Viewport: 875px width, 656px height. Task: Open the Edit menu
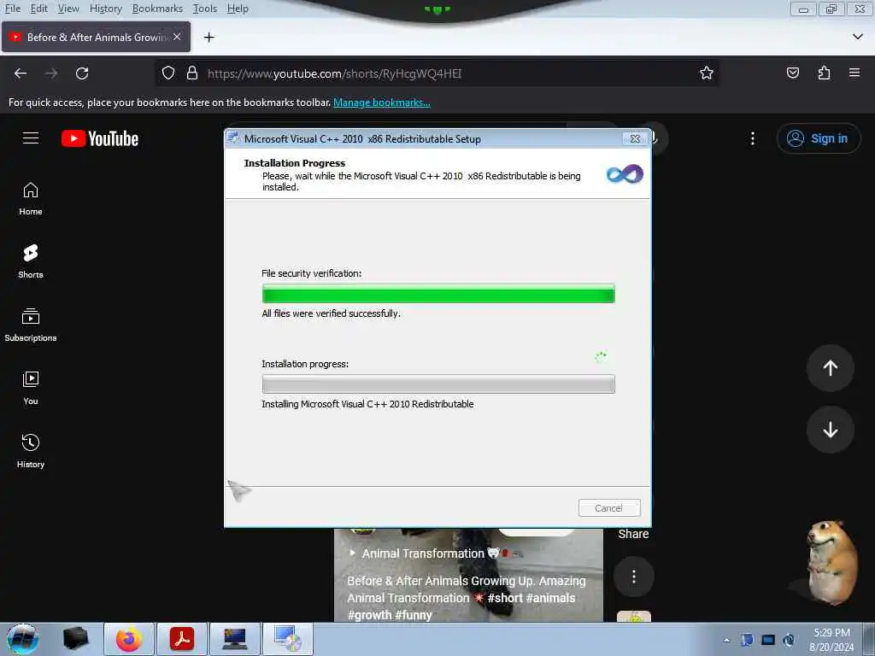pos(38,9)
